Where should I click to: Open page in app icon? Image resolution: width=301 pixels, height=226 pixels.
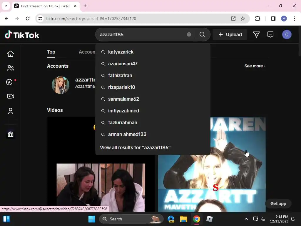coord(233,19)
